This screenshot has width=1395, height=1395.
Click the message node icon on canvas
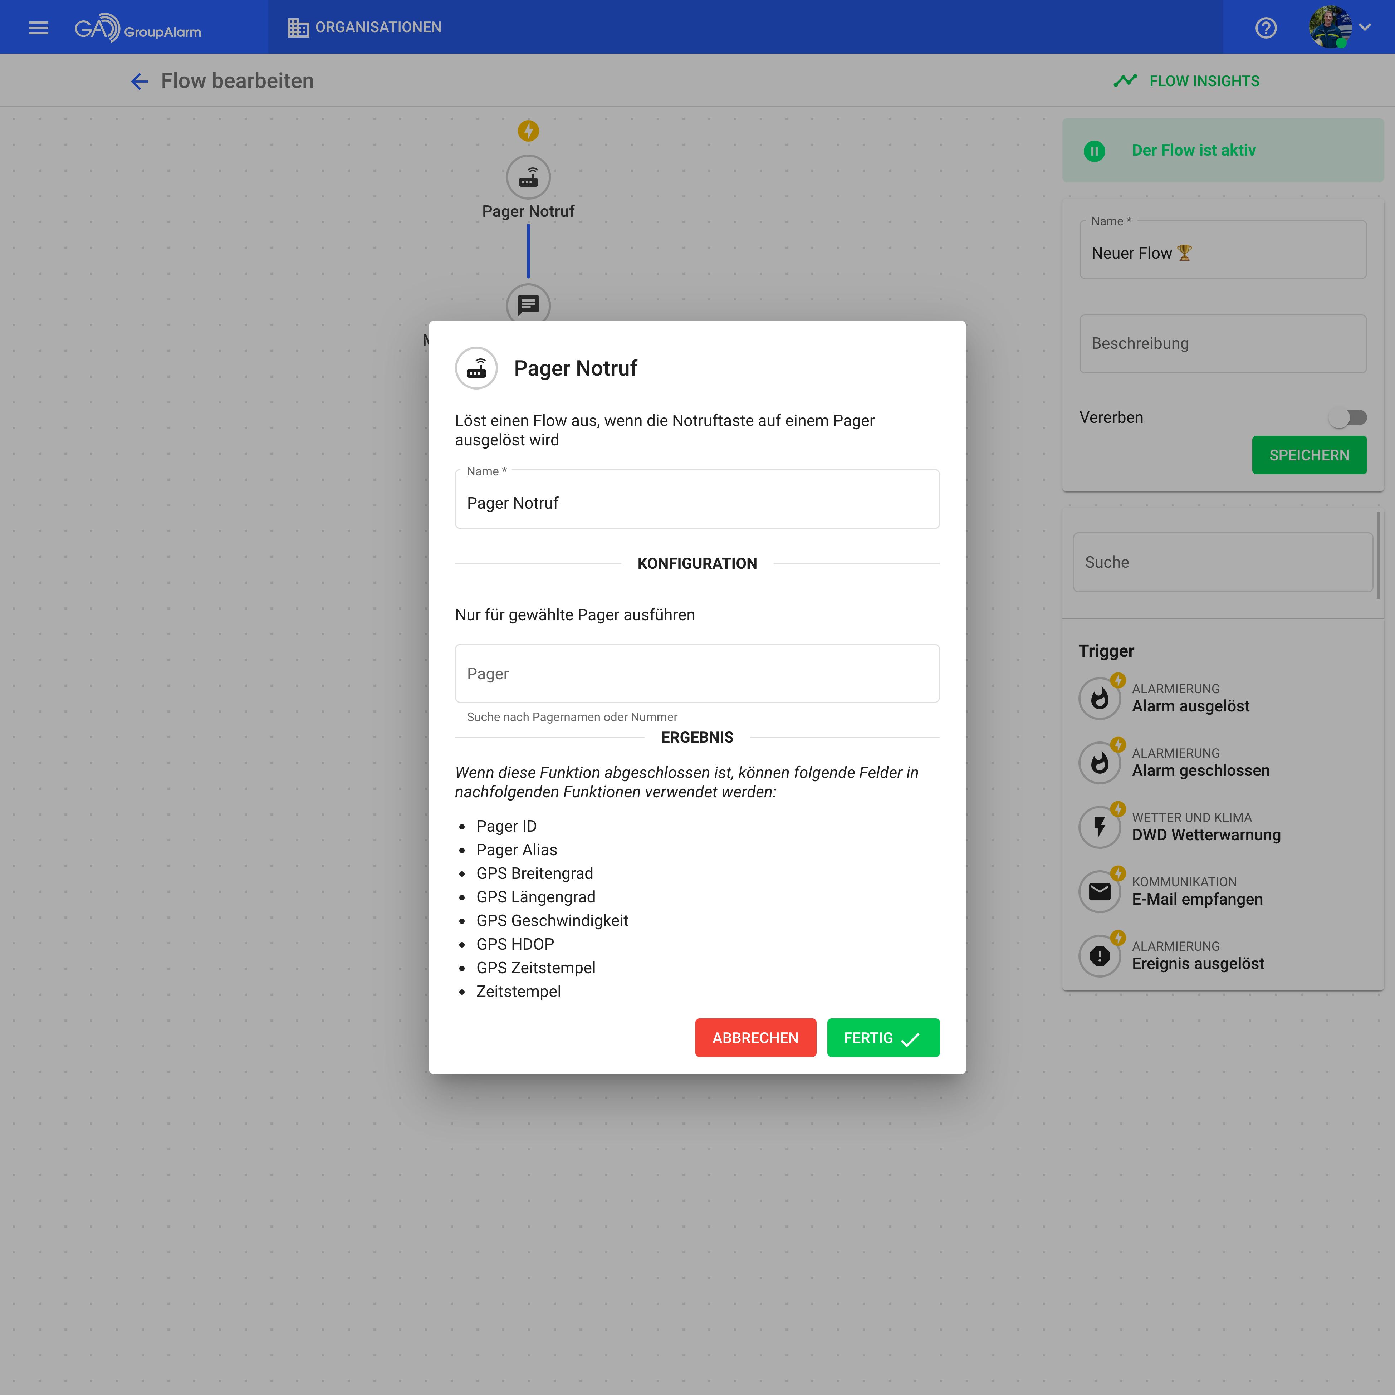pyautogui.click(x=528, y=304)
